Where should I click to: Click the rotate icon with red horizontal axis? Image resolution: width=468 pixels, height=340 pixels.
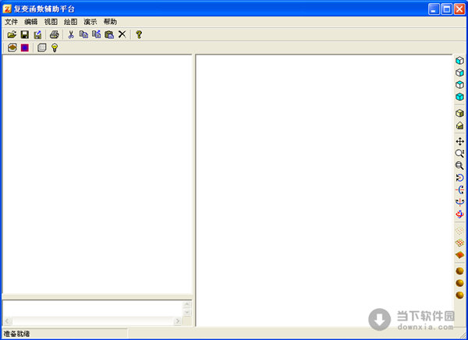tap(459, 189)
